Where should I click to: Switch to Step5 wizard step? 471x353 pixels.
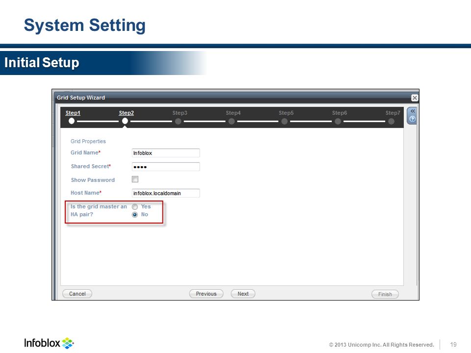coord(286,113)
